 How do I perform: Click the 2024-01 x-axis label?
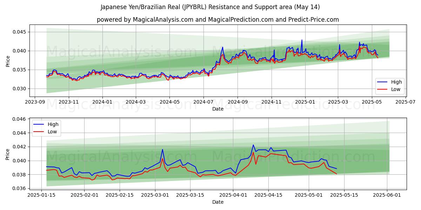(x=102, y=102)
